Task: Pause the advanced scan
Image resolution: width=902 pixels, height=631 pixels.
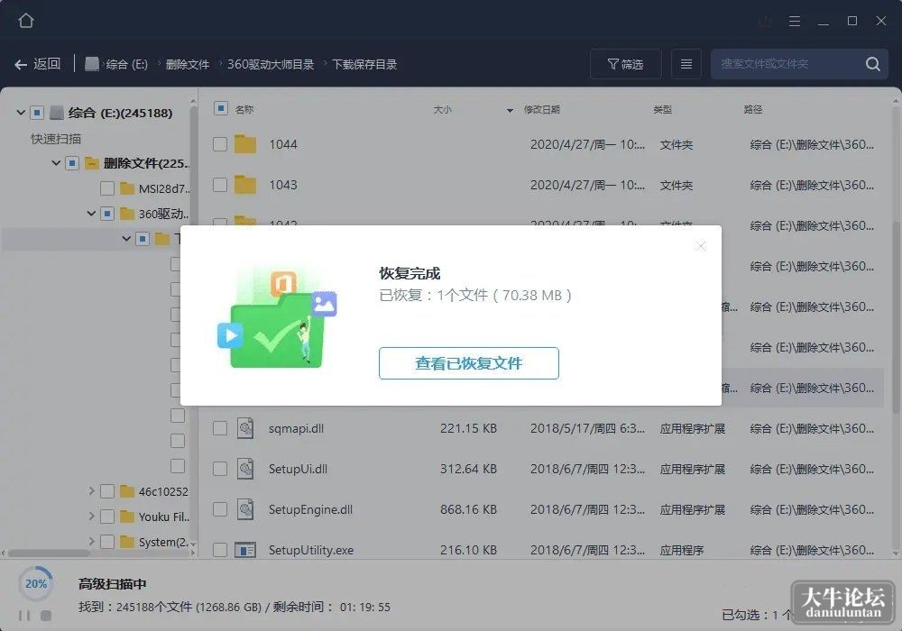Action: point(24,616)
